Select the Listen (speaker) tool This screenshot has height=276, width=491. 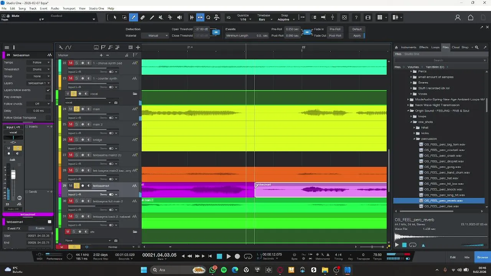pyautogui.click(x=180, y=17)
